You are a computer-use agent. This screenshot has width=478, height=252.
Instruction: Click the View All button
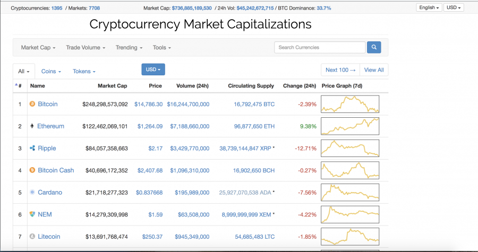374,69
